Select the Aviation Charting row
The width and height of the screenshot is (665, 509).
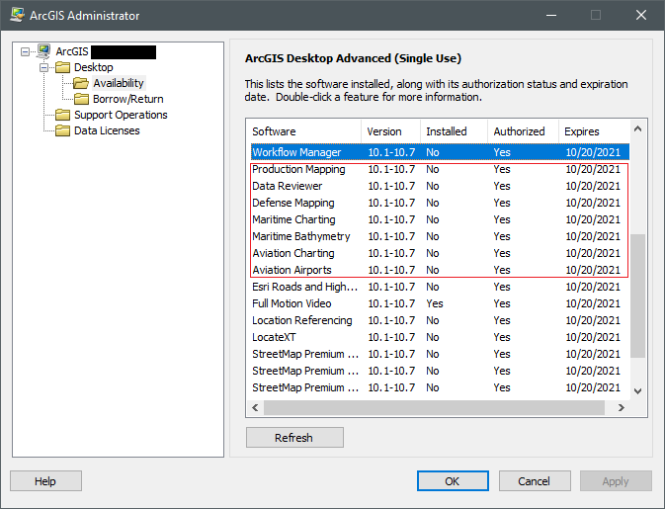(440, 253)
